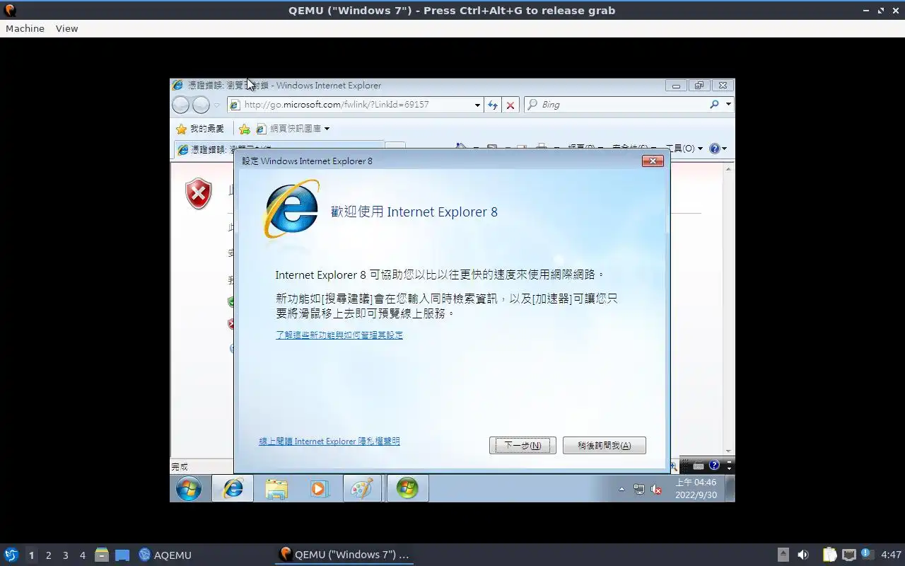The width and height of the screenshot is (905, 566).
Task: Click the Windows Start orb
Action: click(x=189, y=488)
